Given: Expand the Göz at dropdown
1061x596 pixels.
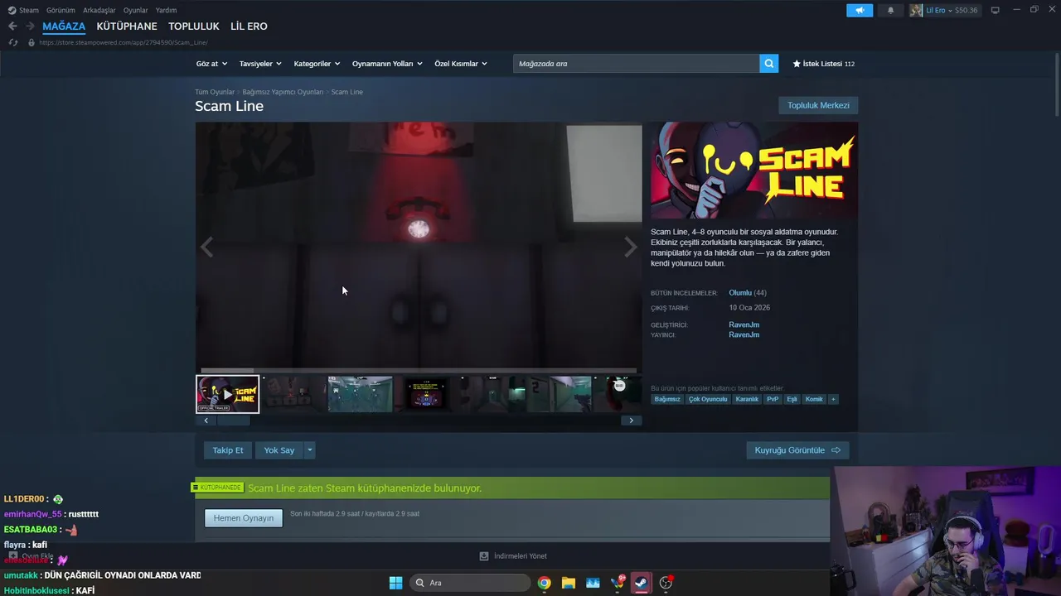Looking at the screenshot, I should tap(211, 64).
